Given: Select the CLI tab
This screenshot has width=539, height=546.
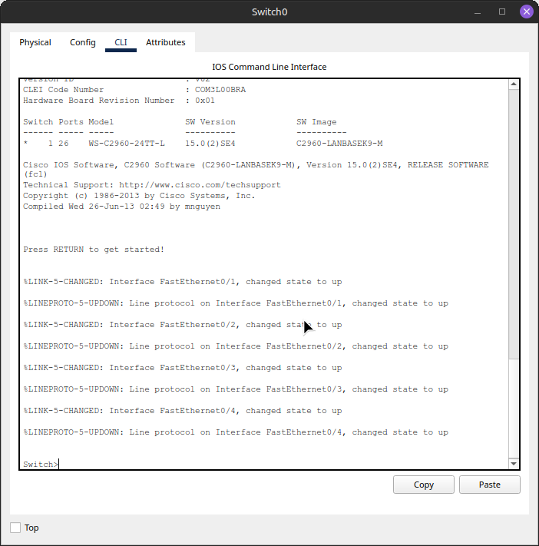Looking at the screenshot, I should (x=121, y=42).
